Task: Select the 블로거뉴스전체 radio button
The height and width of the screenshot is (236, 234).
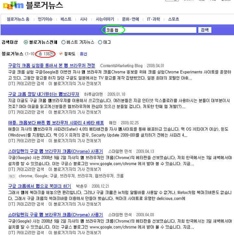Action: pos(26,42)
